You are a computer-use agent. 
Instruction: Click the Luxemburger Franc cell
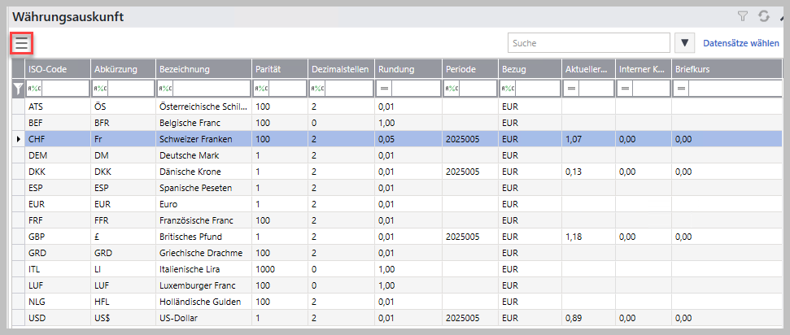(x=204, y=285)
